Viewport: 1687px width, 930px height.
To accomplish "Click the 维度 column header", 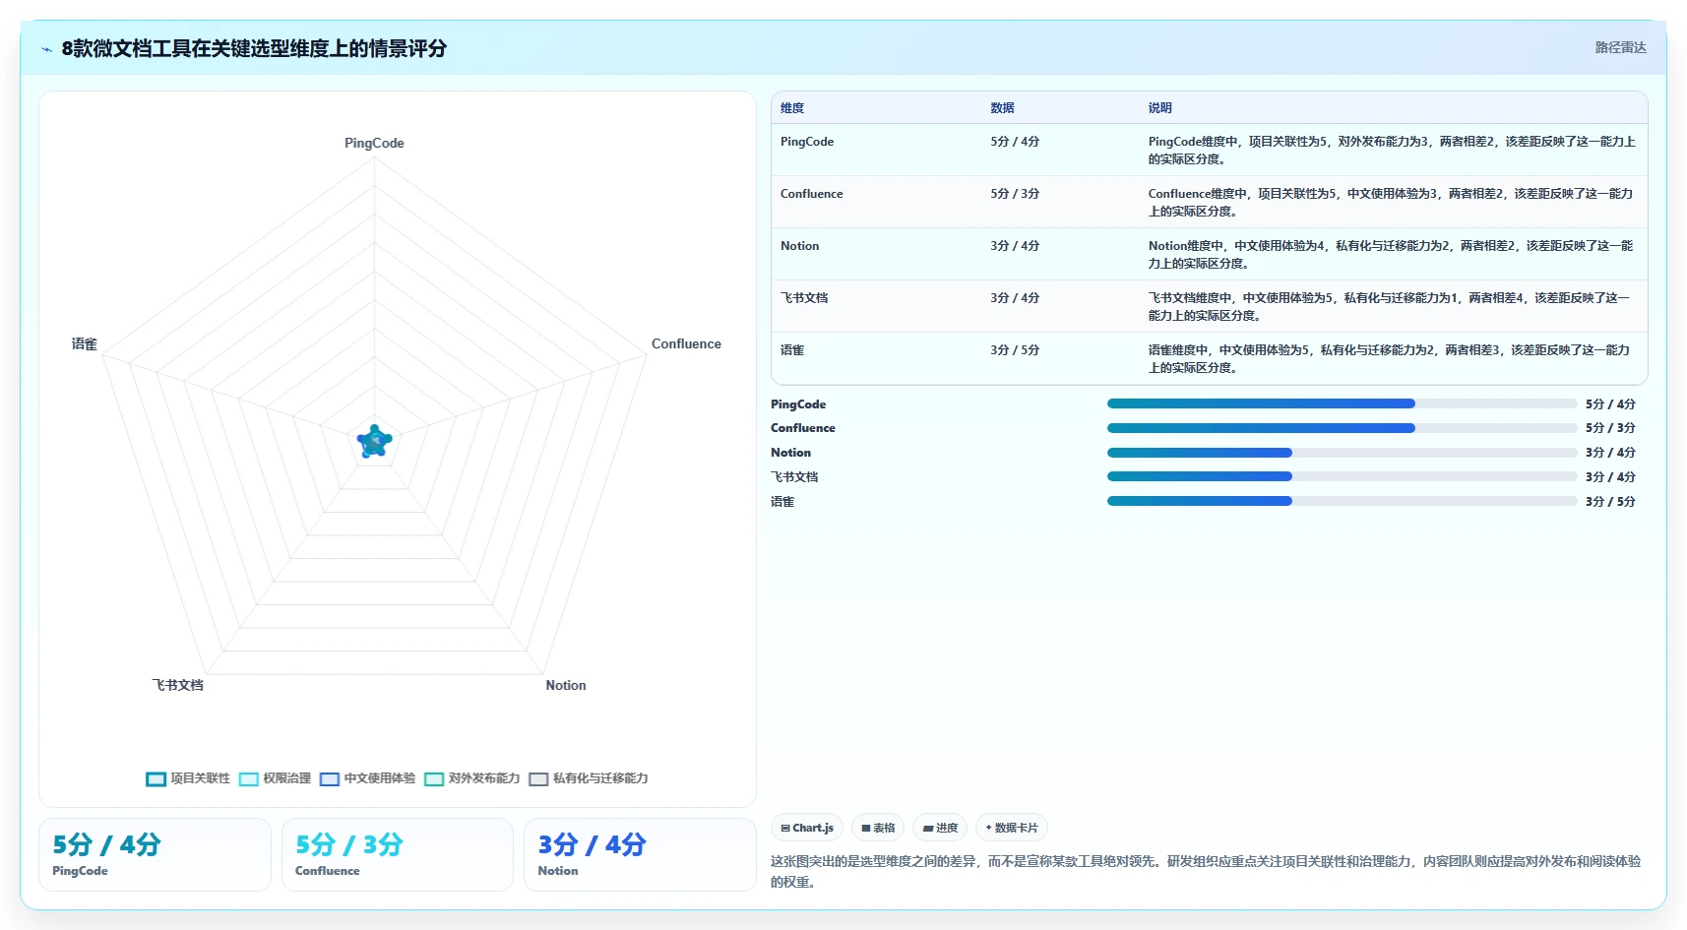I will click(792, 108).
